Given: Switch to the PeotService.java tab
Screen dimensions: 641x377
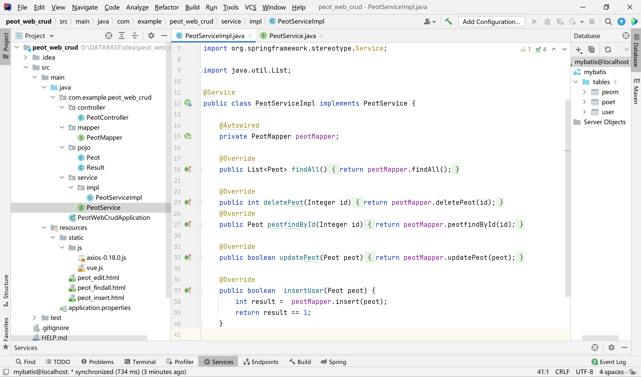Looking at the screenshot, I should [292, 36].
